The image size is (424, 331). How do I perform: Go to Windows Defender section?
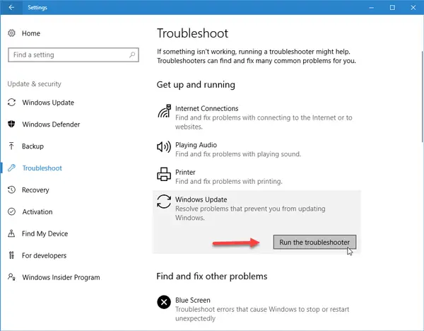(x=51, y=124)
